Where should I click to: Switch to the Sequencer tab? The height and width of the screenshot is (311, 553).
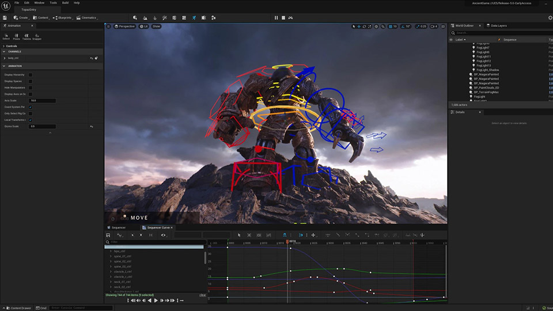pyautogui.click(x=119, y=227)
